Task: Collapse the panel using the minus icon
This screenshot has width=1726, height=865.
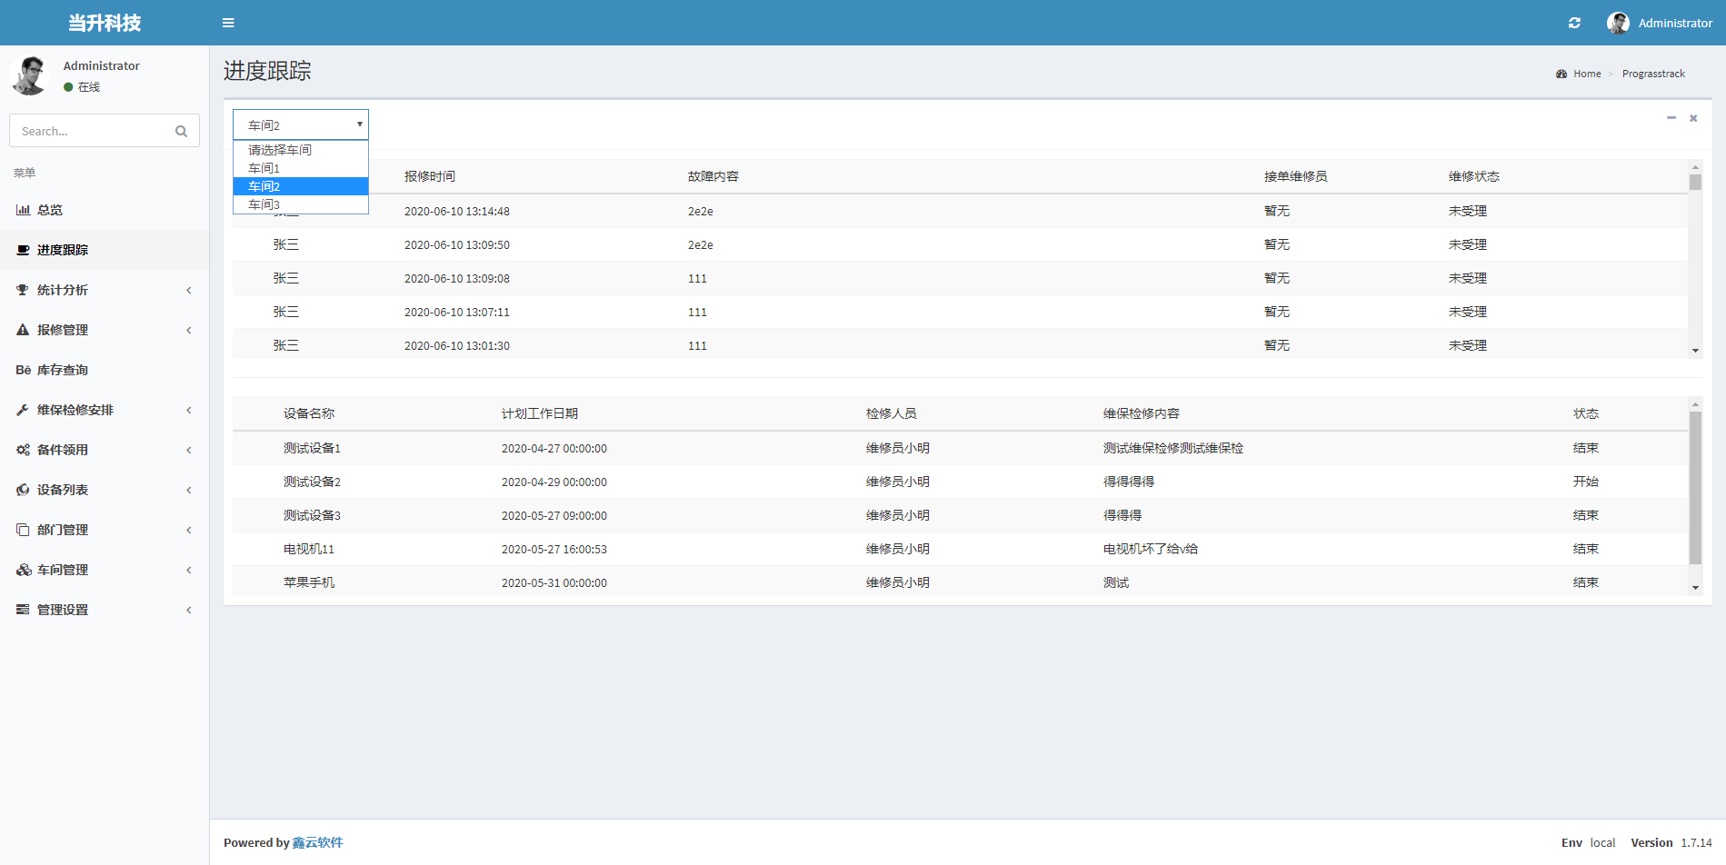Action: click(x=1671, y=118)
